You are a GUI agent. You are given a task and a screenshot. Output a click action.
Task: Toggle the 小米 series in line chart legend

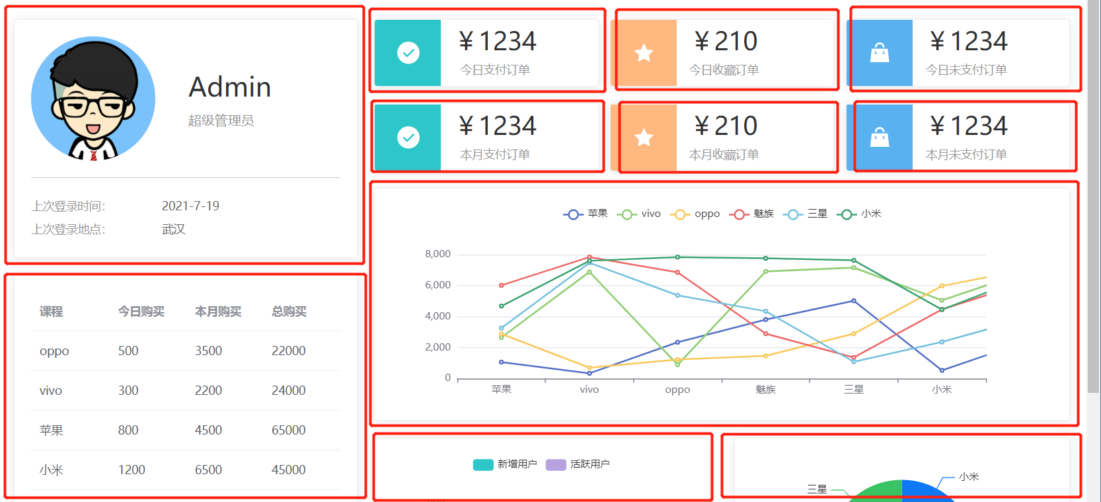click(x=858, y=214)
